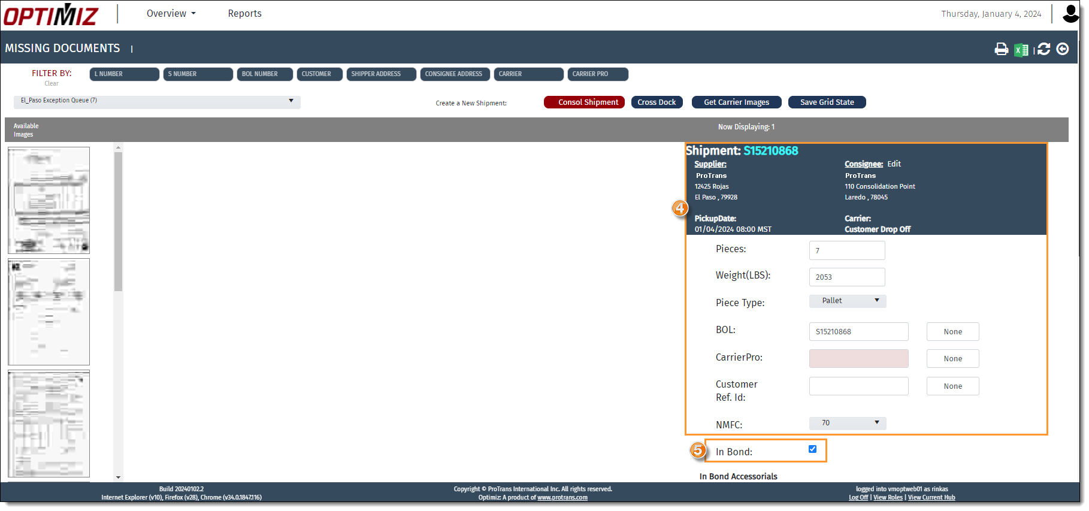Open the NMFC dropdown showing 70
This screenshot has width=1089, height=511.
coord(847,423)
